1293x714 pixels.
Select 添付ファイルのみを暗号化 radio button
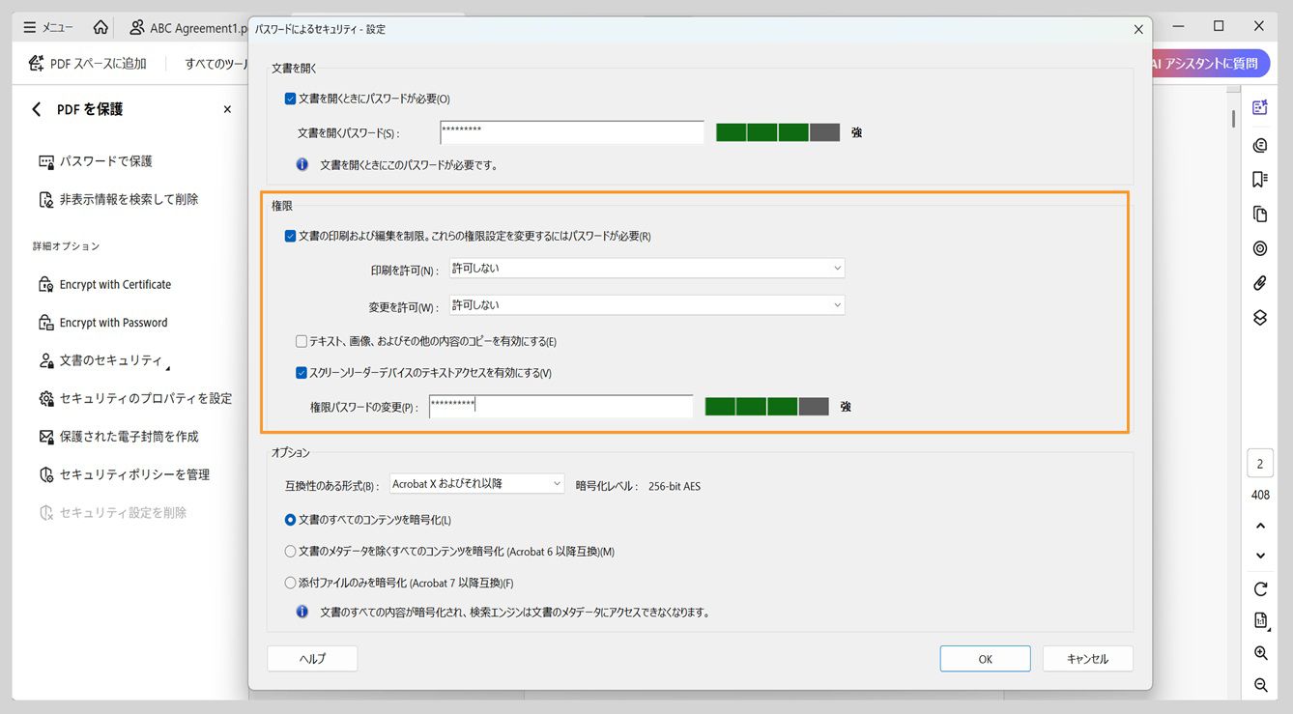(x=290, y=583)
